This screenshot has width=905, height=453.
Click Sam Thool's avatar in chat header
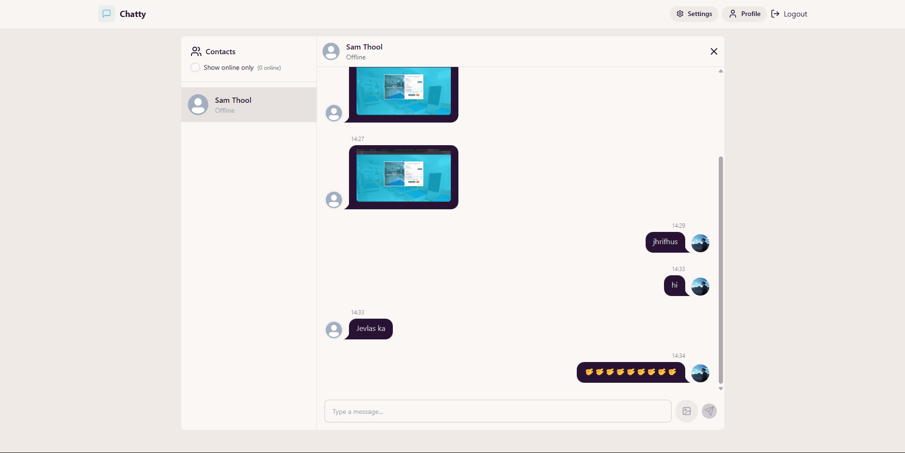tap(332, 51)
